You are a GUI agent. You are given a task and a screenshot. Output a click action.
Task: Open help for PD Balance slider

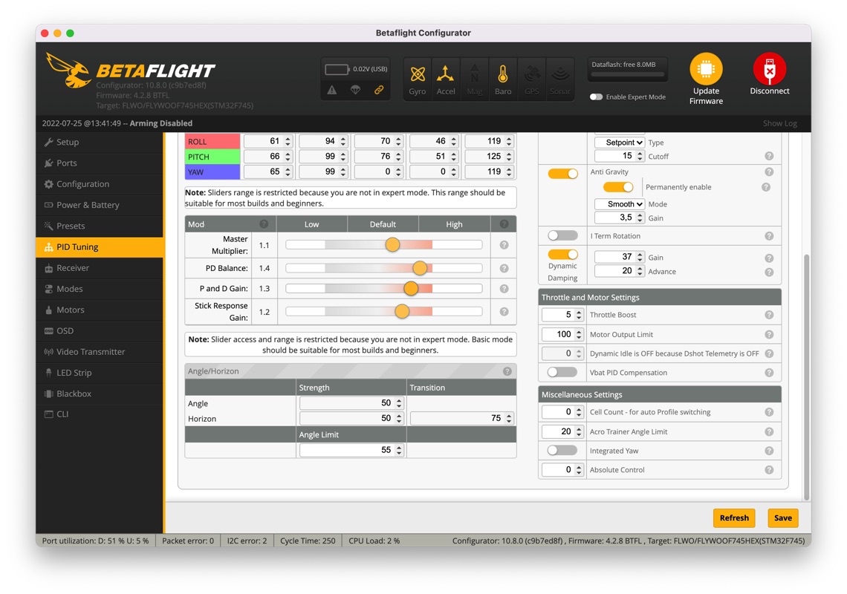click(504, 268)
